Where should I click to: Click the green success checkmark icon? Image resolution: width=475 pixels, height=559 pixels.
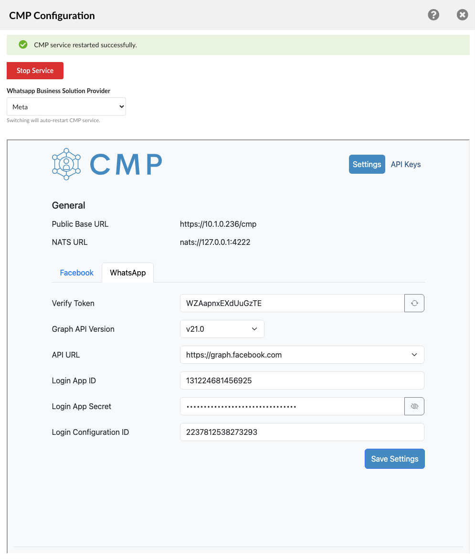[22, 45]
